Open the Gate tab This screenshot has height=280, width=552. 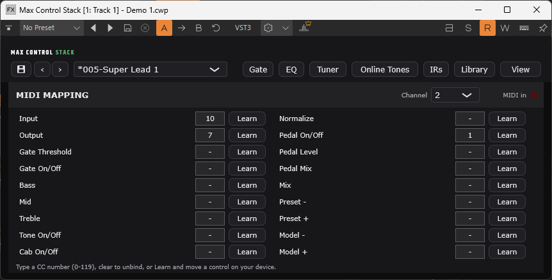(x=258, y=69)
